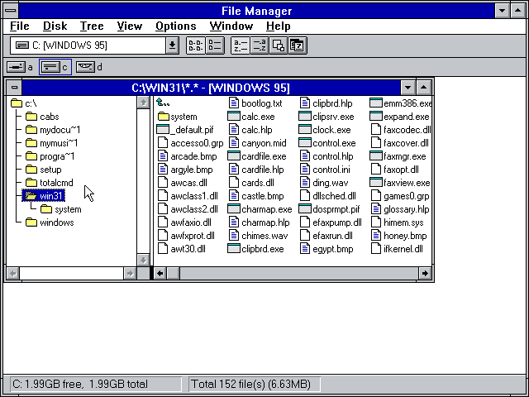This screenshot has height=397, width=529.
Task: Open C:\WIN31 child window control menu
Action: 14,88
